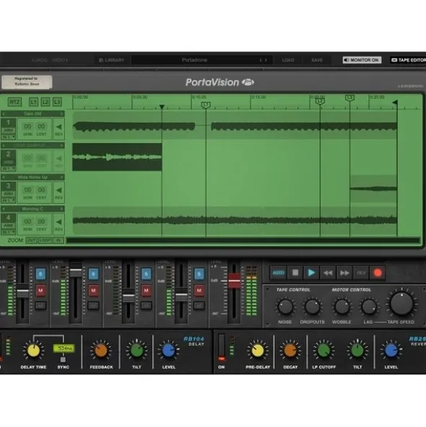Toggle the transport REV button
The height and width of the screenshot is (427, 426).
[x=361, y=272]
